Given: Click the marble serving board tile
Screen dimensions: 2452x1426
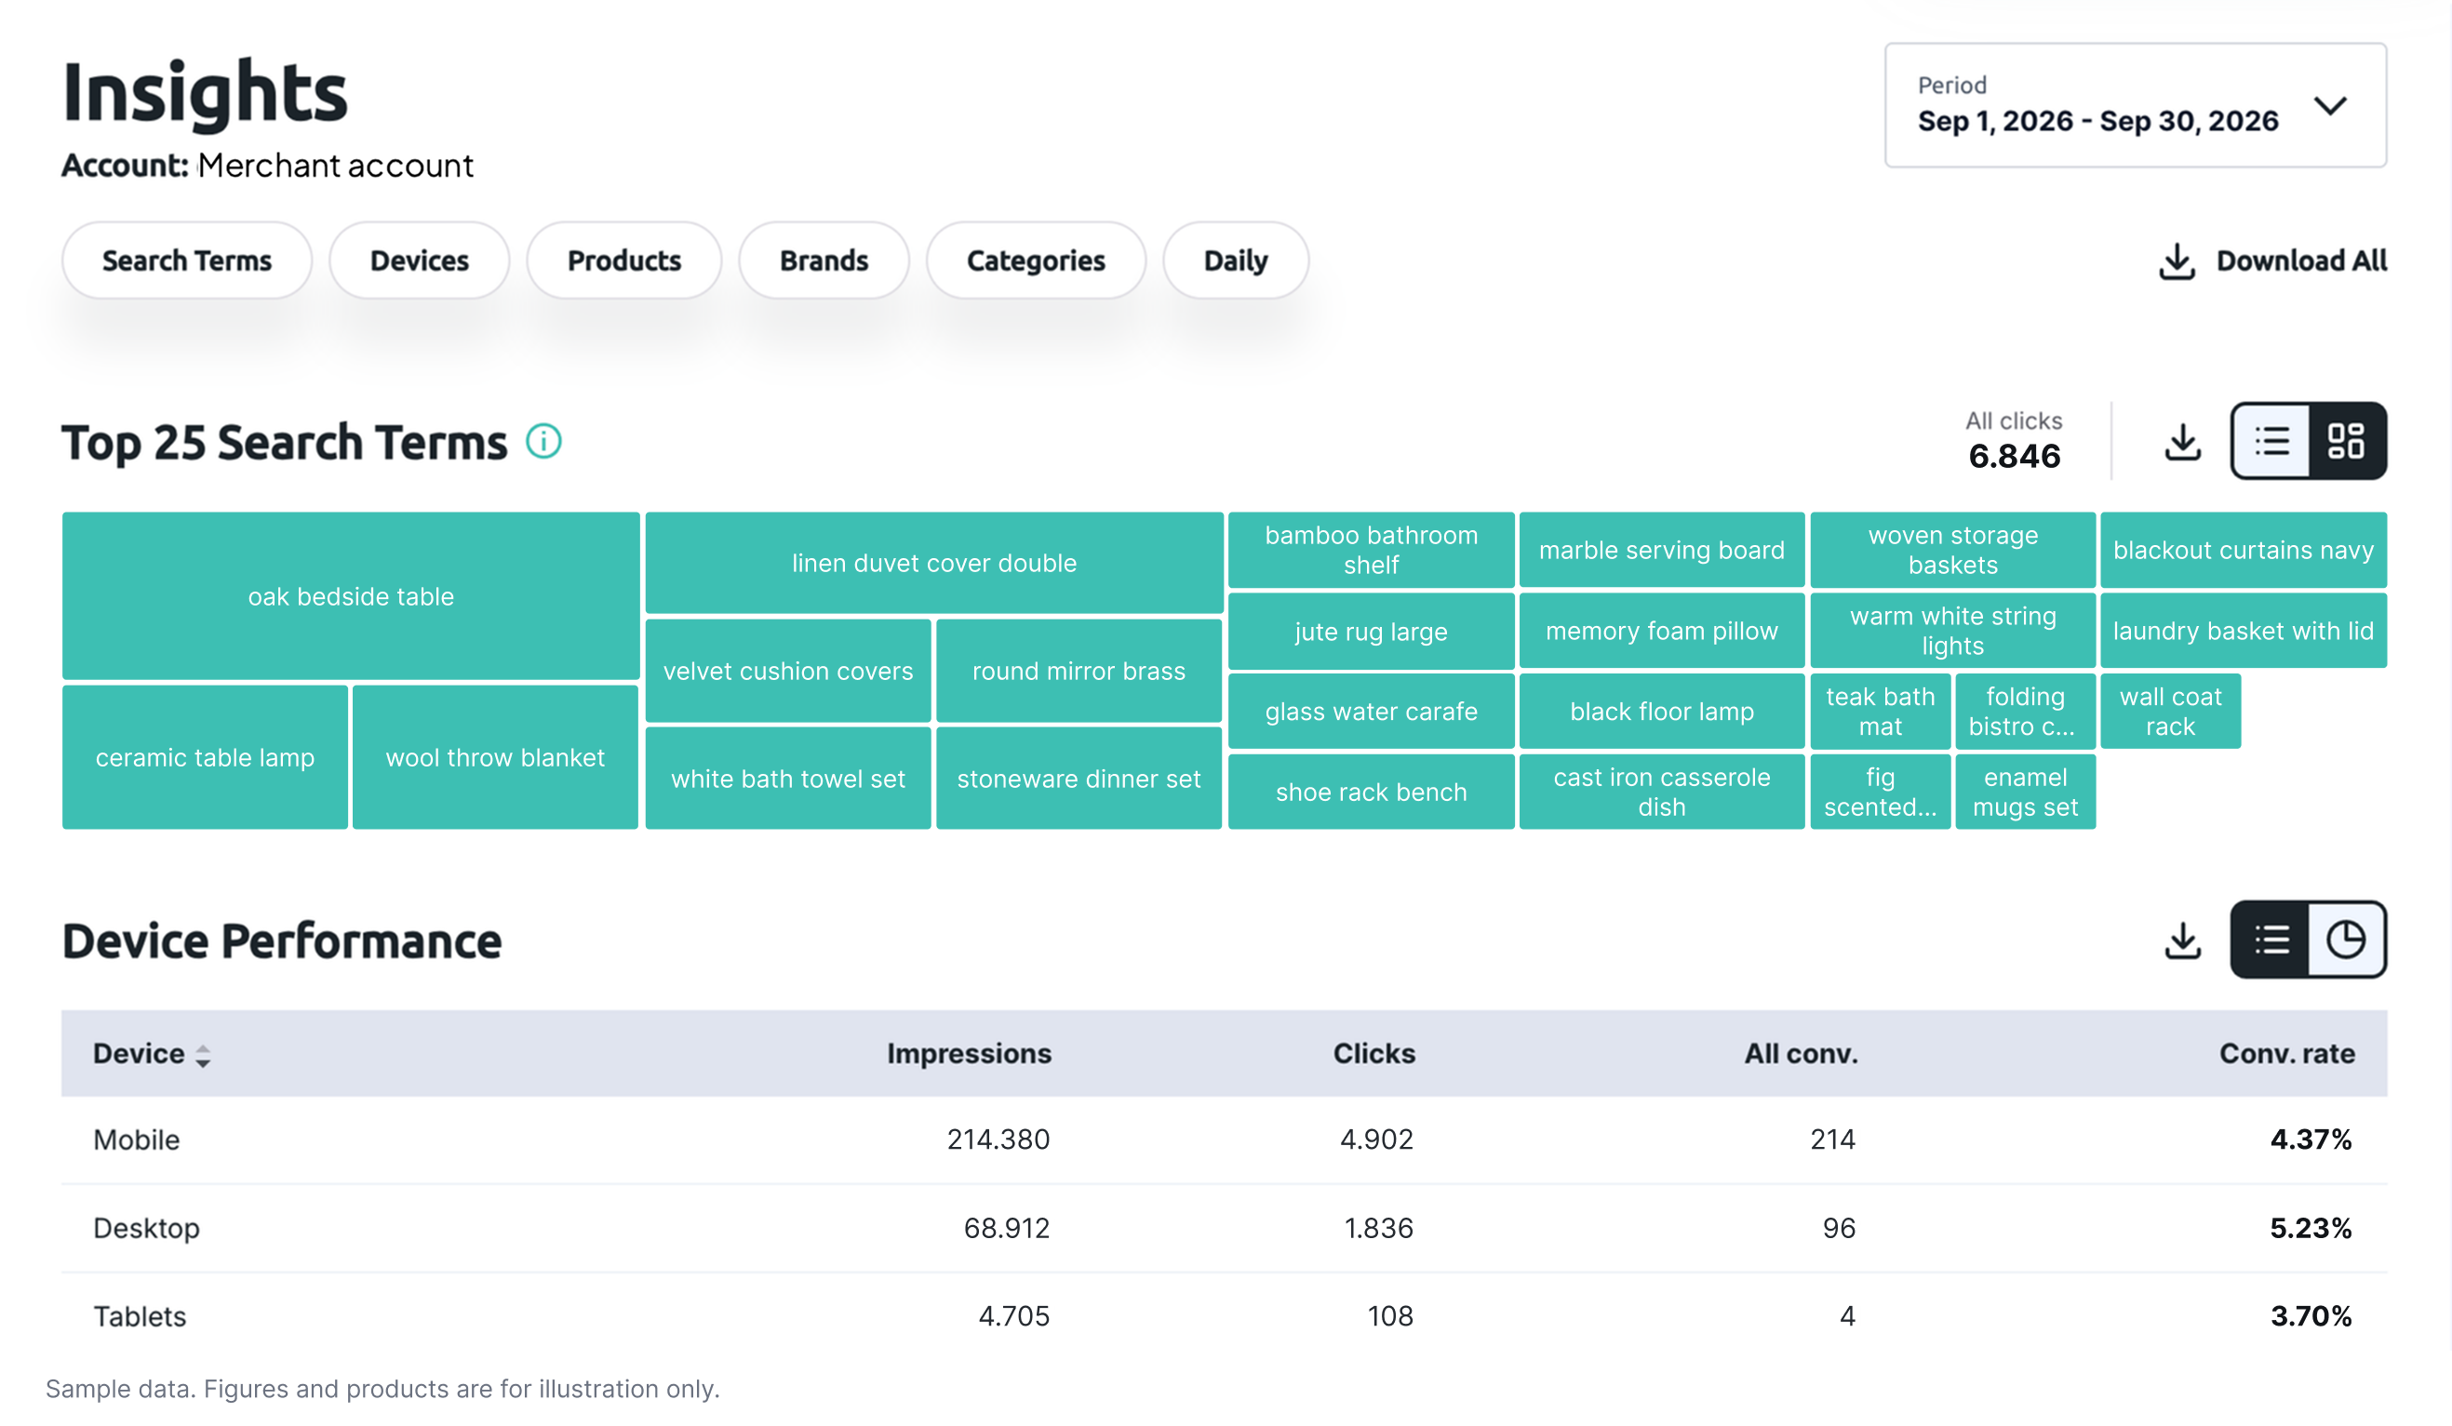Looking at the screenshot, I should click(1662, 551).
